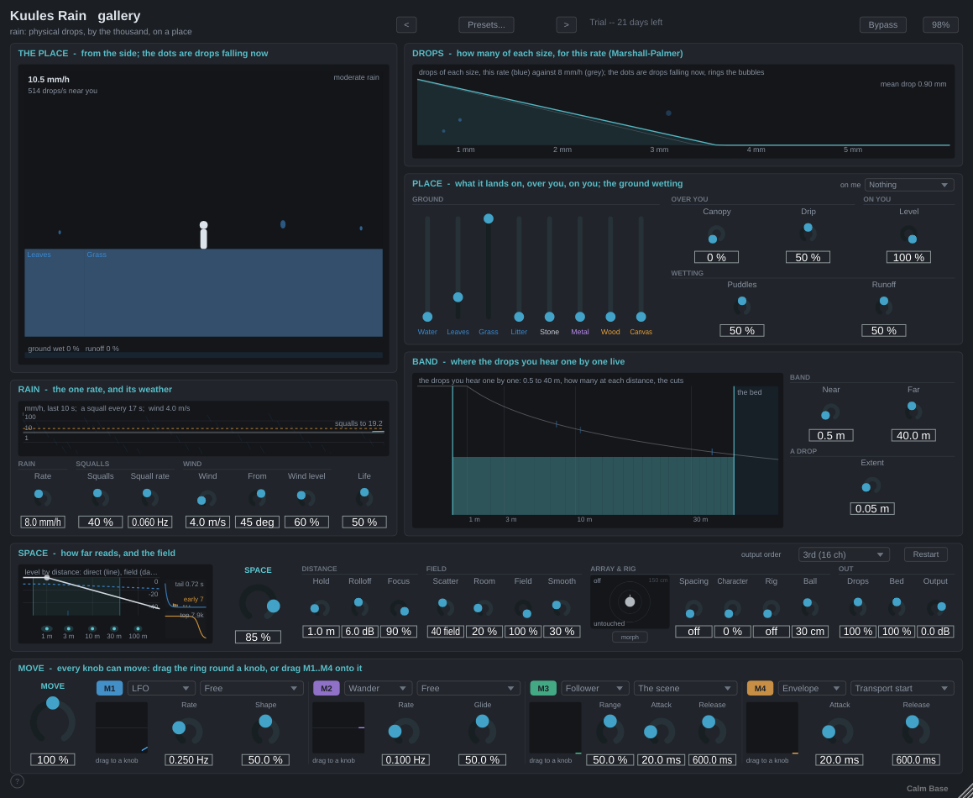Viewport: 973px width, 798px height.
Task: Open M3 'The scene' source dropdown
Action: click(685, 688)
